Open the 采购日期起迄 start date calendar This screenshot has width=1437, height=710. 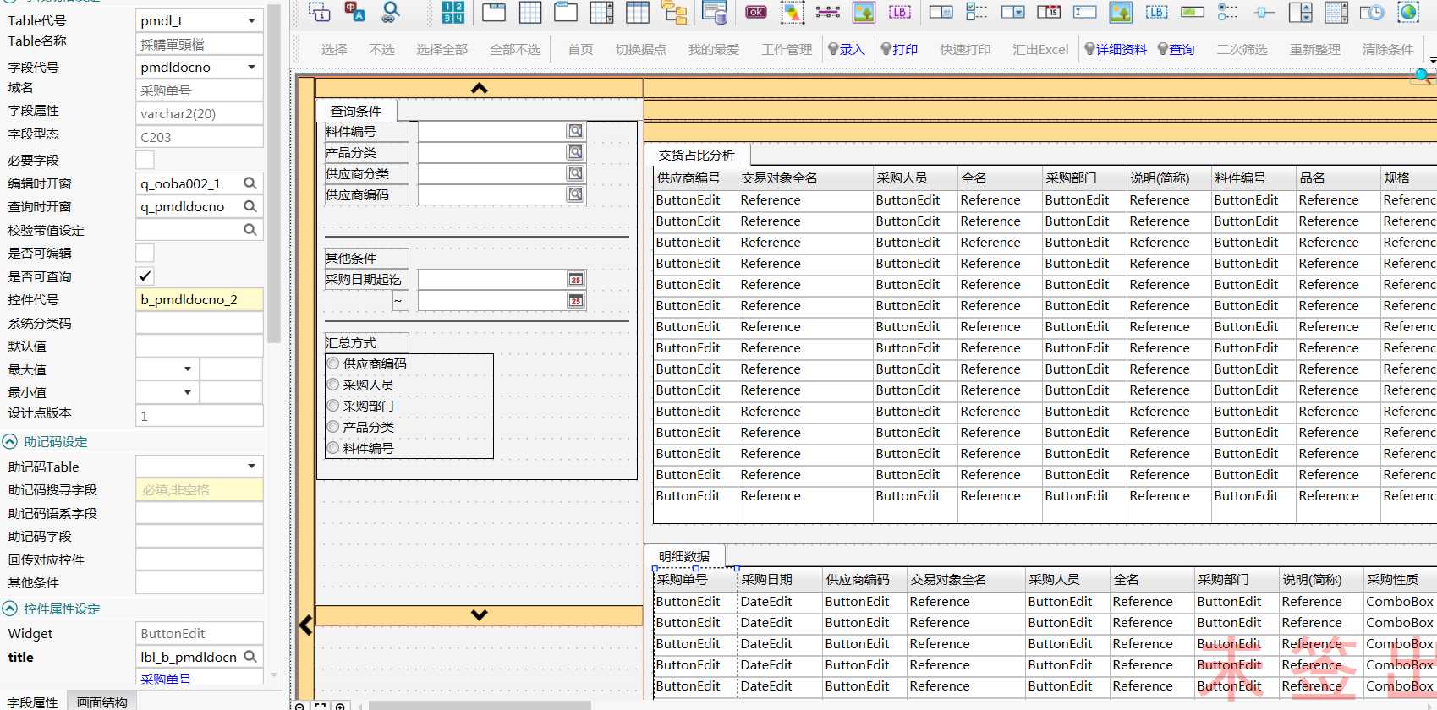click(576, 279)
